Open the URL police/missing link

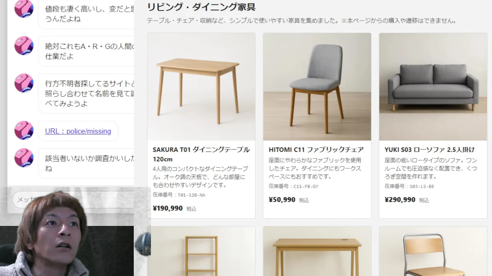[78, 131]
